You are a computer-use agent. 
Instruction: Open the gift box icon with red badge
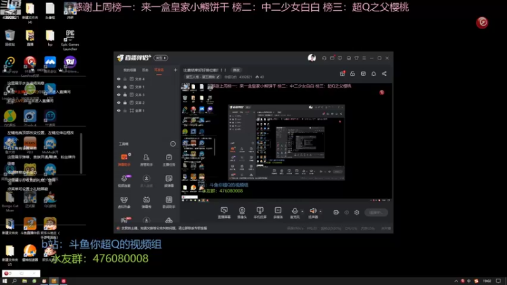342,73
